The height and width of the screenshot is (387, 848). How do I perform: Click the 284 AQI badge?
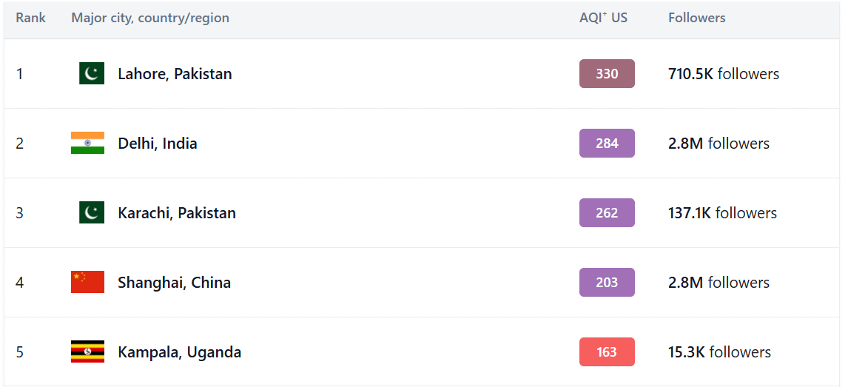tap(607, 144)
